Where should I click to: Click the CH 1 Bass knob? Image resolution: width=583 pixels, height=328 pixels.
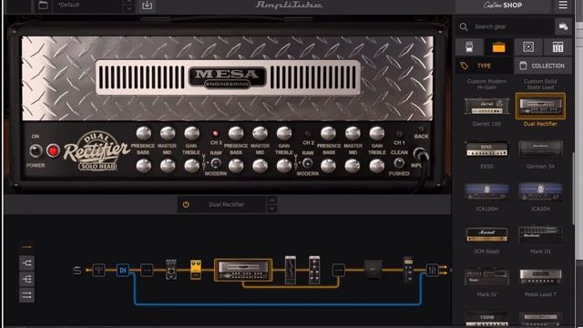tap(328, 166)
